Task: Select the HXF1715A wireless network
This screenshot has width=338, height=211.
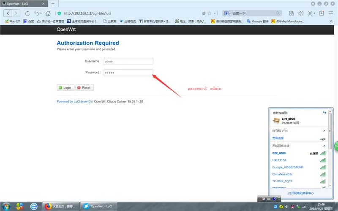Action: tap(299, 160)
